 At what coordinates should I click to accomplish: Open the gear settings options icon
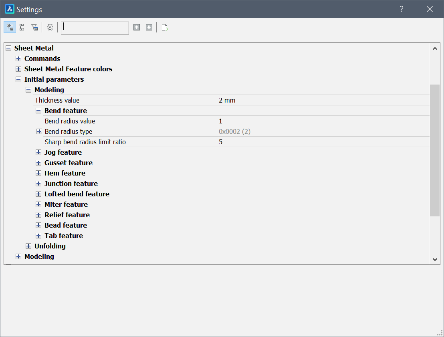50,27
